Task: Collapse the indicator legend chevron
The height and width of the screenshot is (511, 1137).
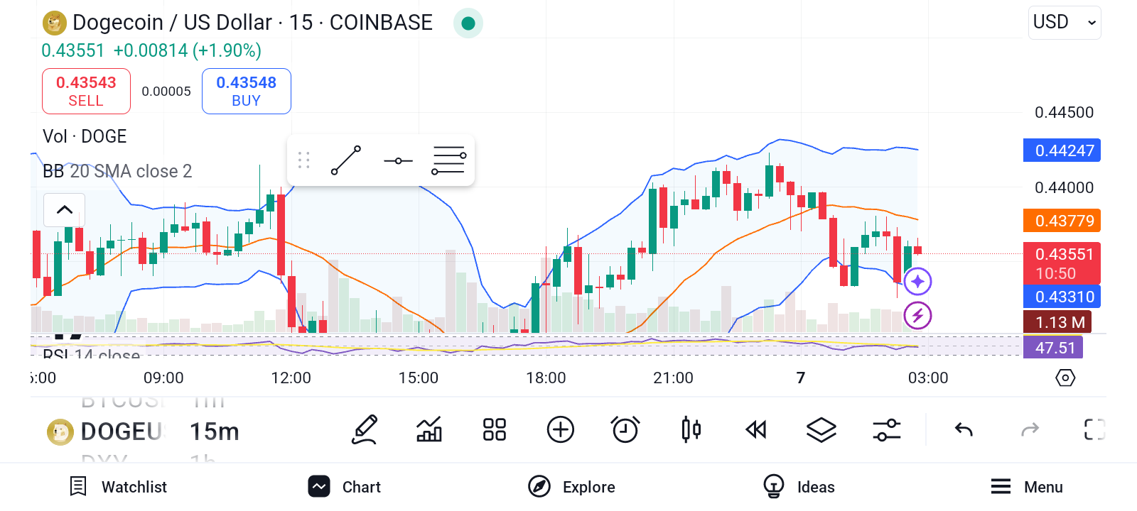Action: [x=65, y=209]
